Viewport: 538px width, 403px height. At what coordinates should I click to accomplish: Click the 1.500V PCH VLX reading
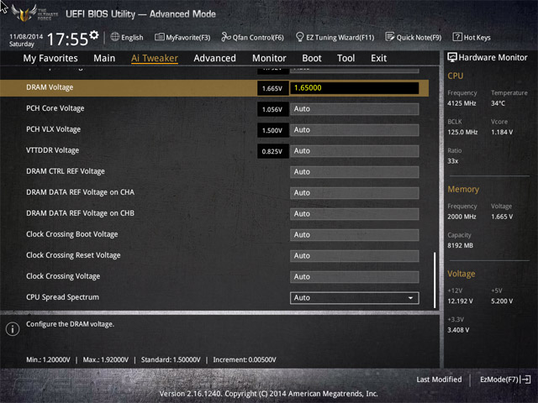coord(272,130)
